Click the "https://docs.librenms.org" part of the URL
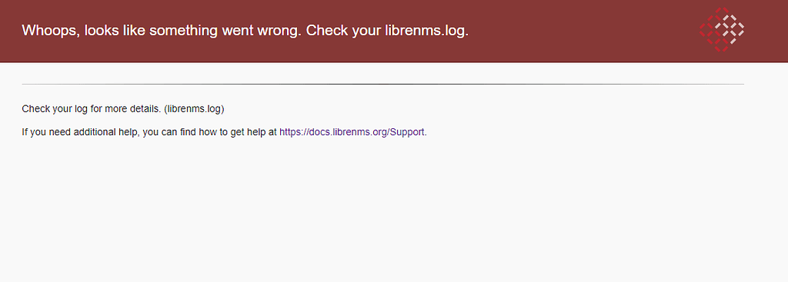788x282 pixels. click(332, 132)
